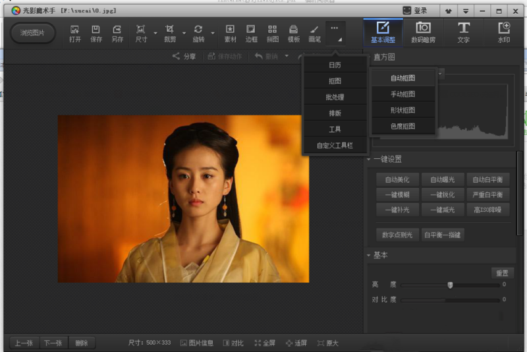The width and height of the screenshot is (527, 352).
Task: Open the 拼图 (collage) tool
Action: [x=273, y=34]
